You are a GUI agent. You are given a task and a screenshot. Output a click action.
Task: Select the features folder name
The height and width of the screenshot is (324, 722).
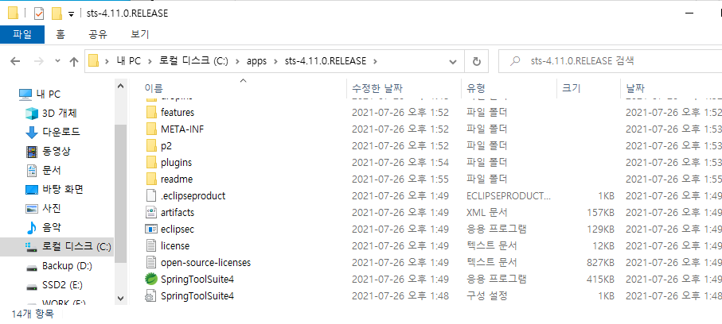click(178, 112)
